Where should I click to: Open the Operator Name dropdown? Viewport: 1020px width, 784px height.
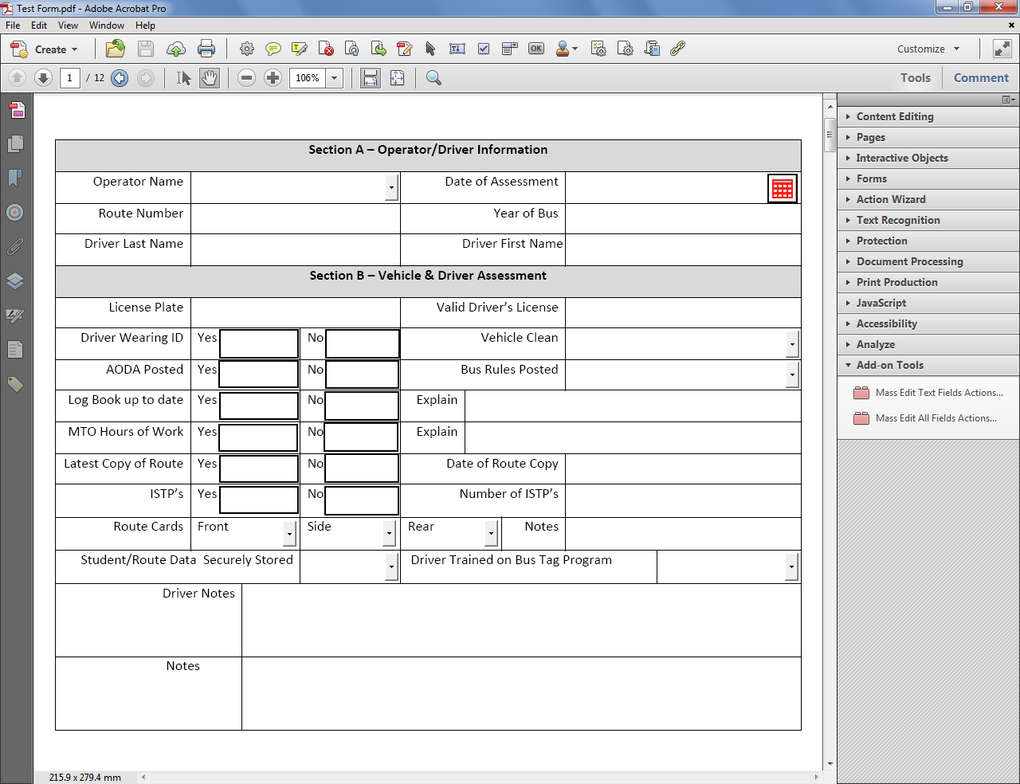point(392,187)
